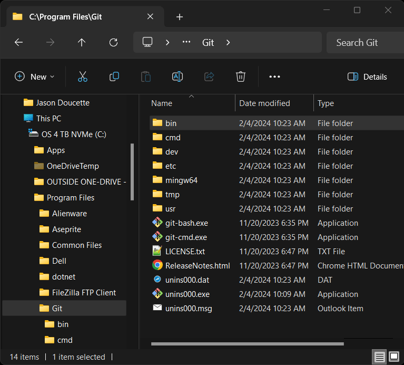
Task: Click the Chrome icon of ReleaseNotes.html
Action: [157, 265]
